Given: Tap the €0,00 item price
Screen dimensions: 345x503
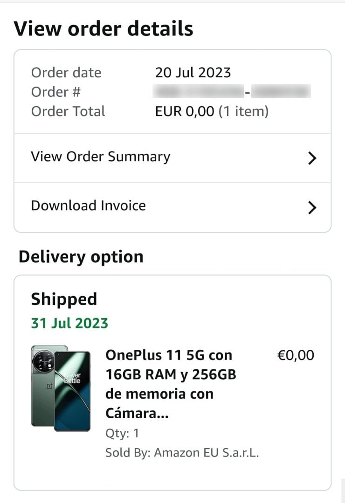Looking at the screenshot, I should click(296, 355).
